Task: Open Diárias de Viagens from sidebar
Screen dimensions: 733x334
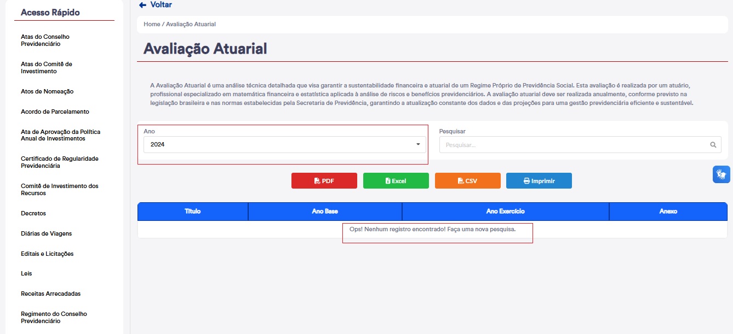Action: click(x=46, y=233)
